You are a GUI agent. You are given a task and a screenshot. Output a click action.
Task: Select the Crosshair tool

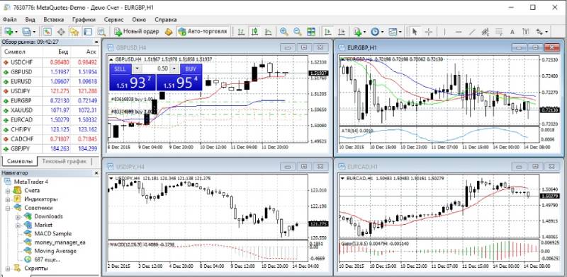(x=429, y=32)
